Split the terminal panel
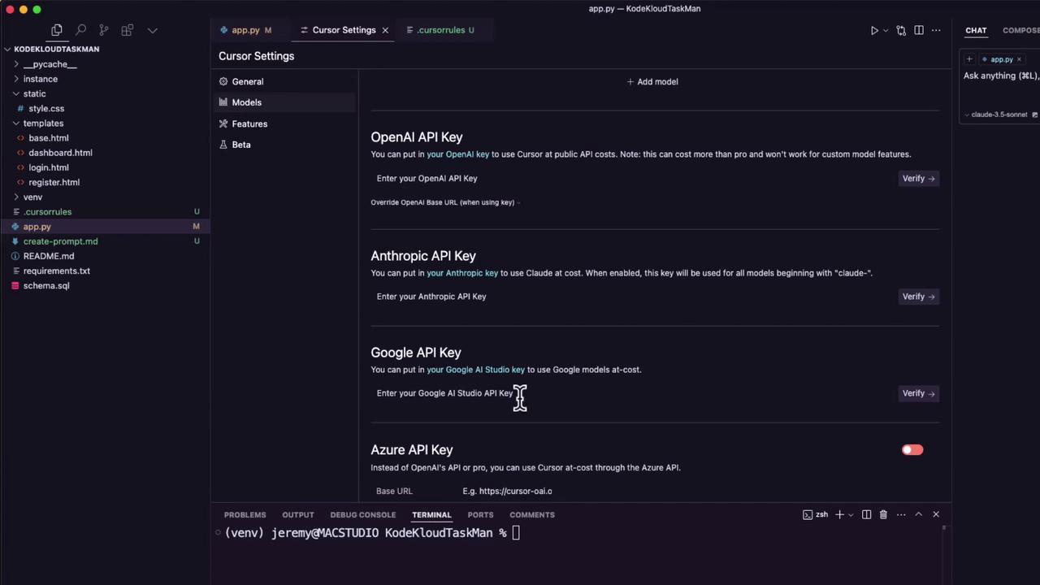This screenshot has height=585, width=1040. coord(866,514)
